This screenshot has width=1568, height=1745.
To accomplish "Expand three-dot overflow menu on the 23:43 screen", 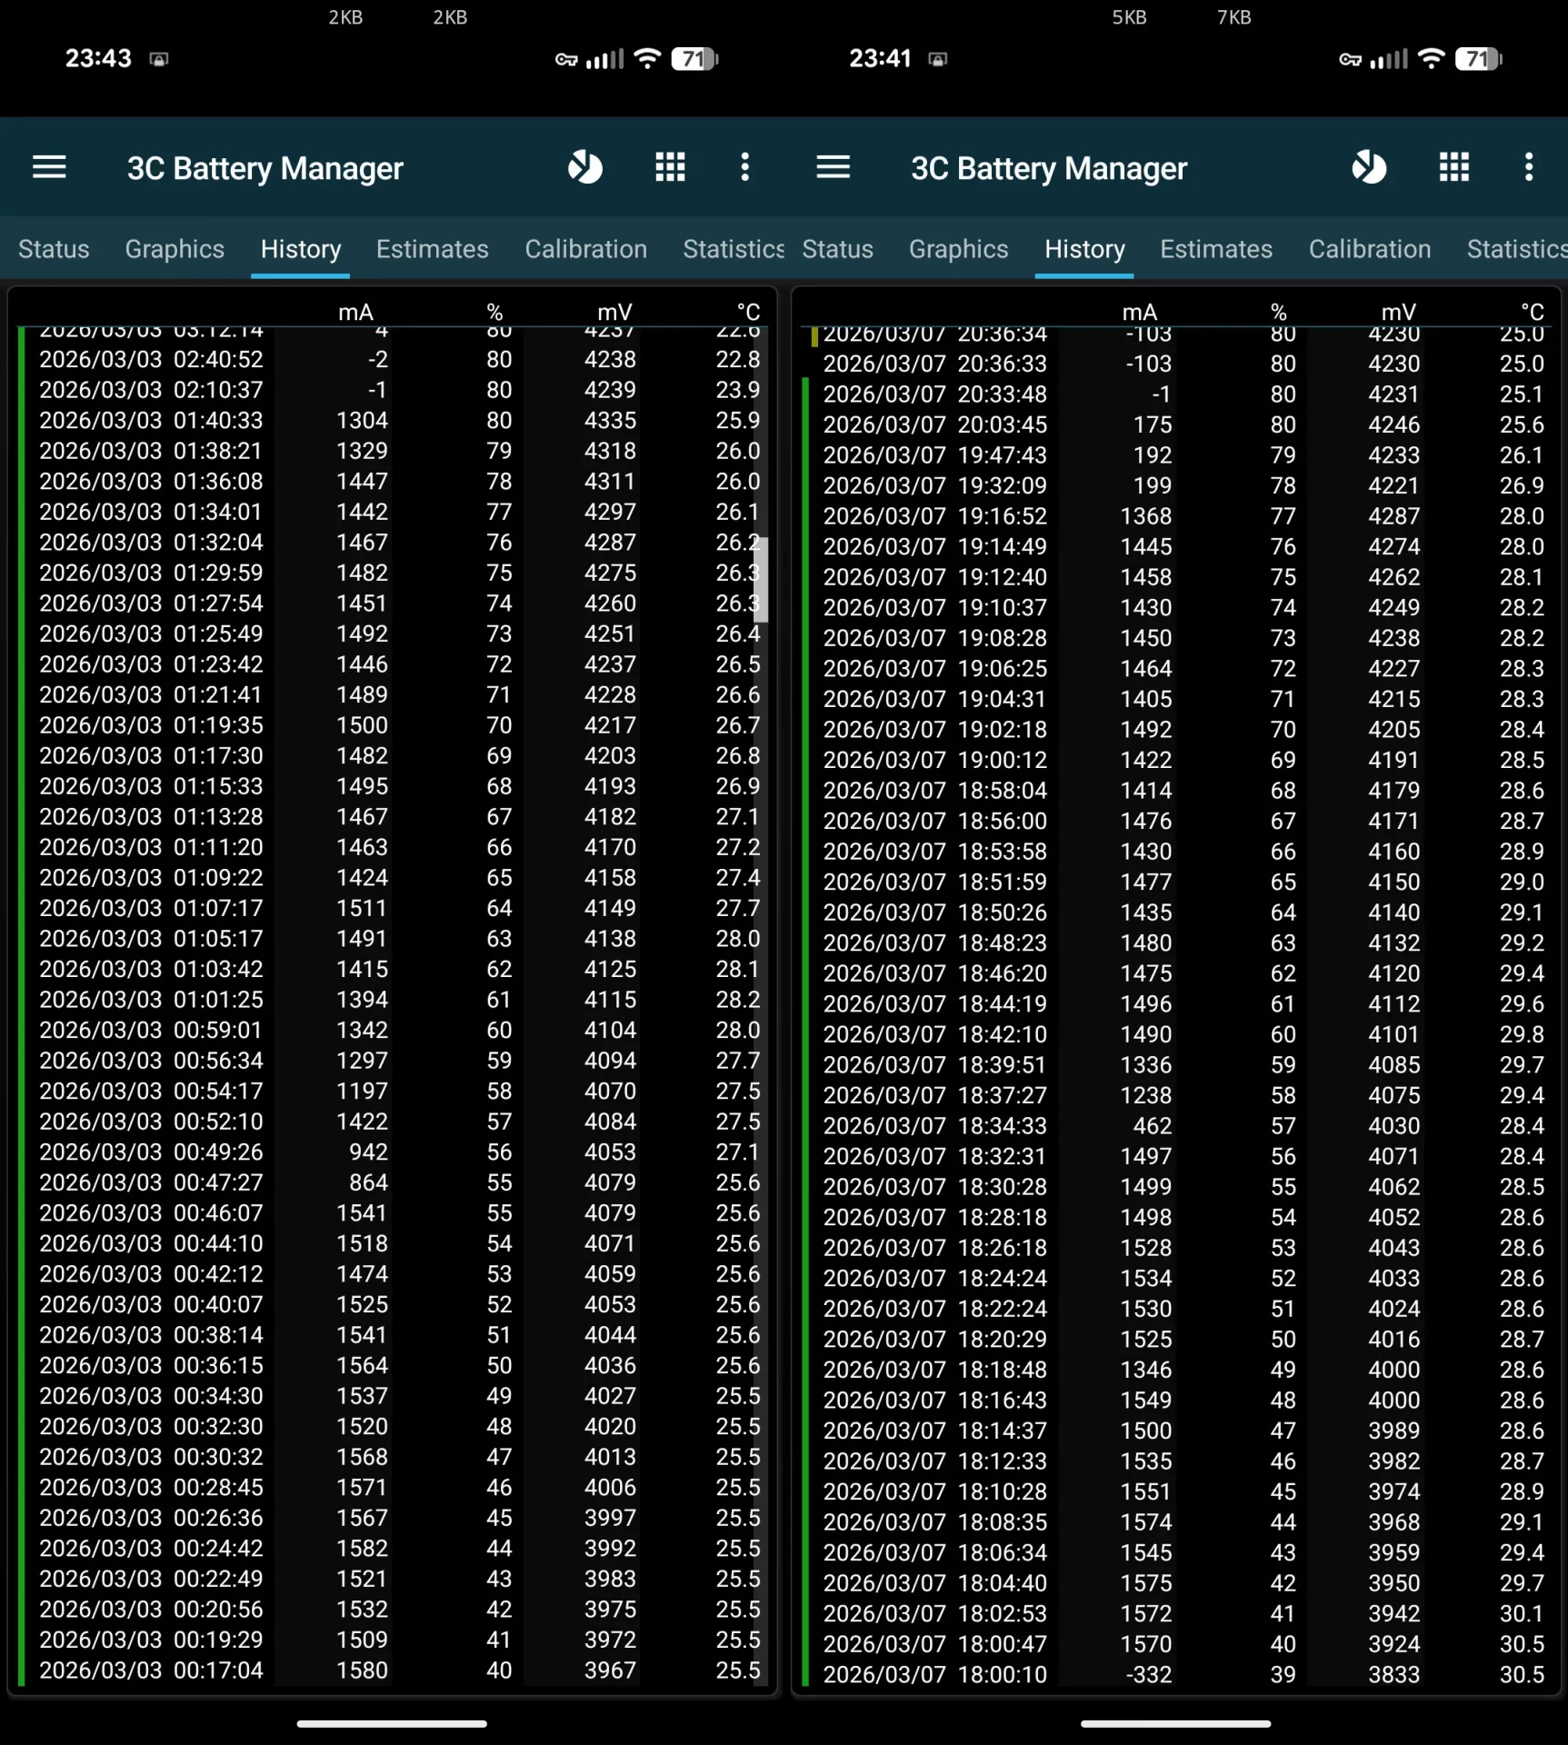I will point(744,167).
